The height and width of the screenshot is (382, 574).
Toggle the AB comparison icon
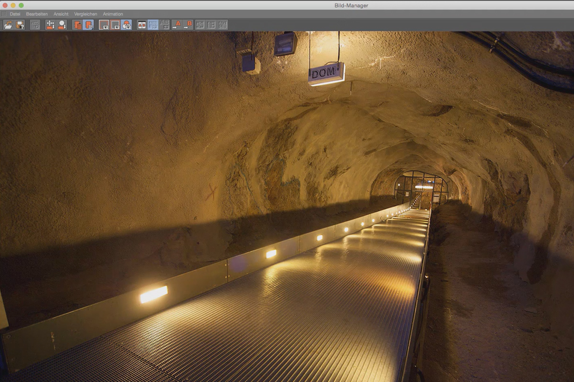(142, 25)
